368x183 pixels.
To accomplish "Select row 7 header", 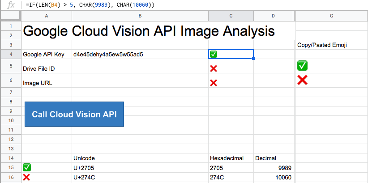I will pos(11,92).
